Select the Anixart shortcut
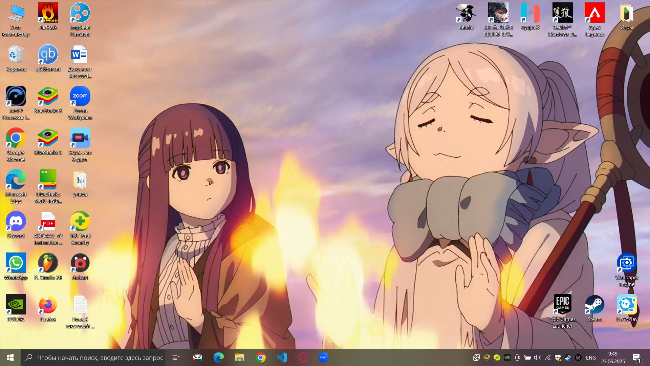This screenshot has width=650, height=366. [80, 267]
